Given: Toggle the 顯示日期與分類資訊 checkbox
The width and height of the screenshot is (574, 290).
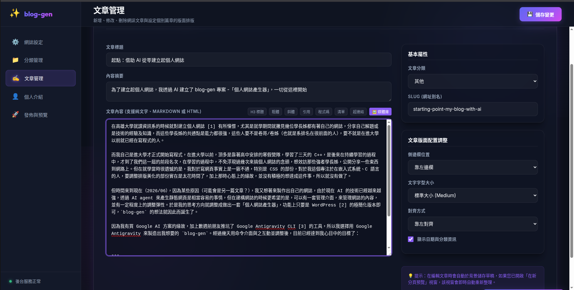Looking at the screenshot, I should click(411, 239).
